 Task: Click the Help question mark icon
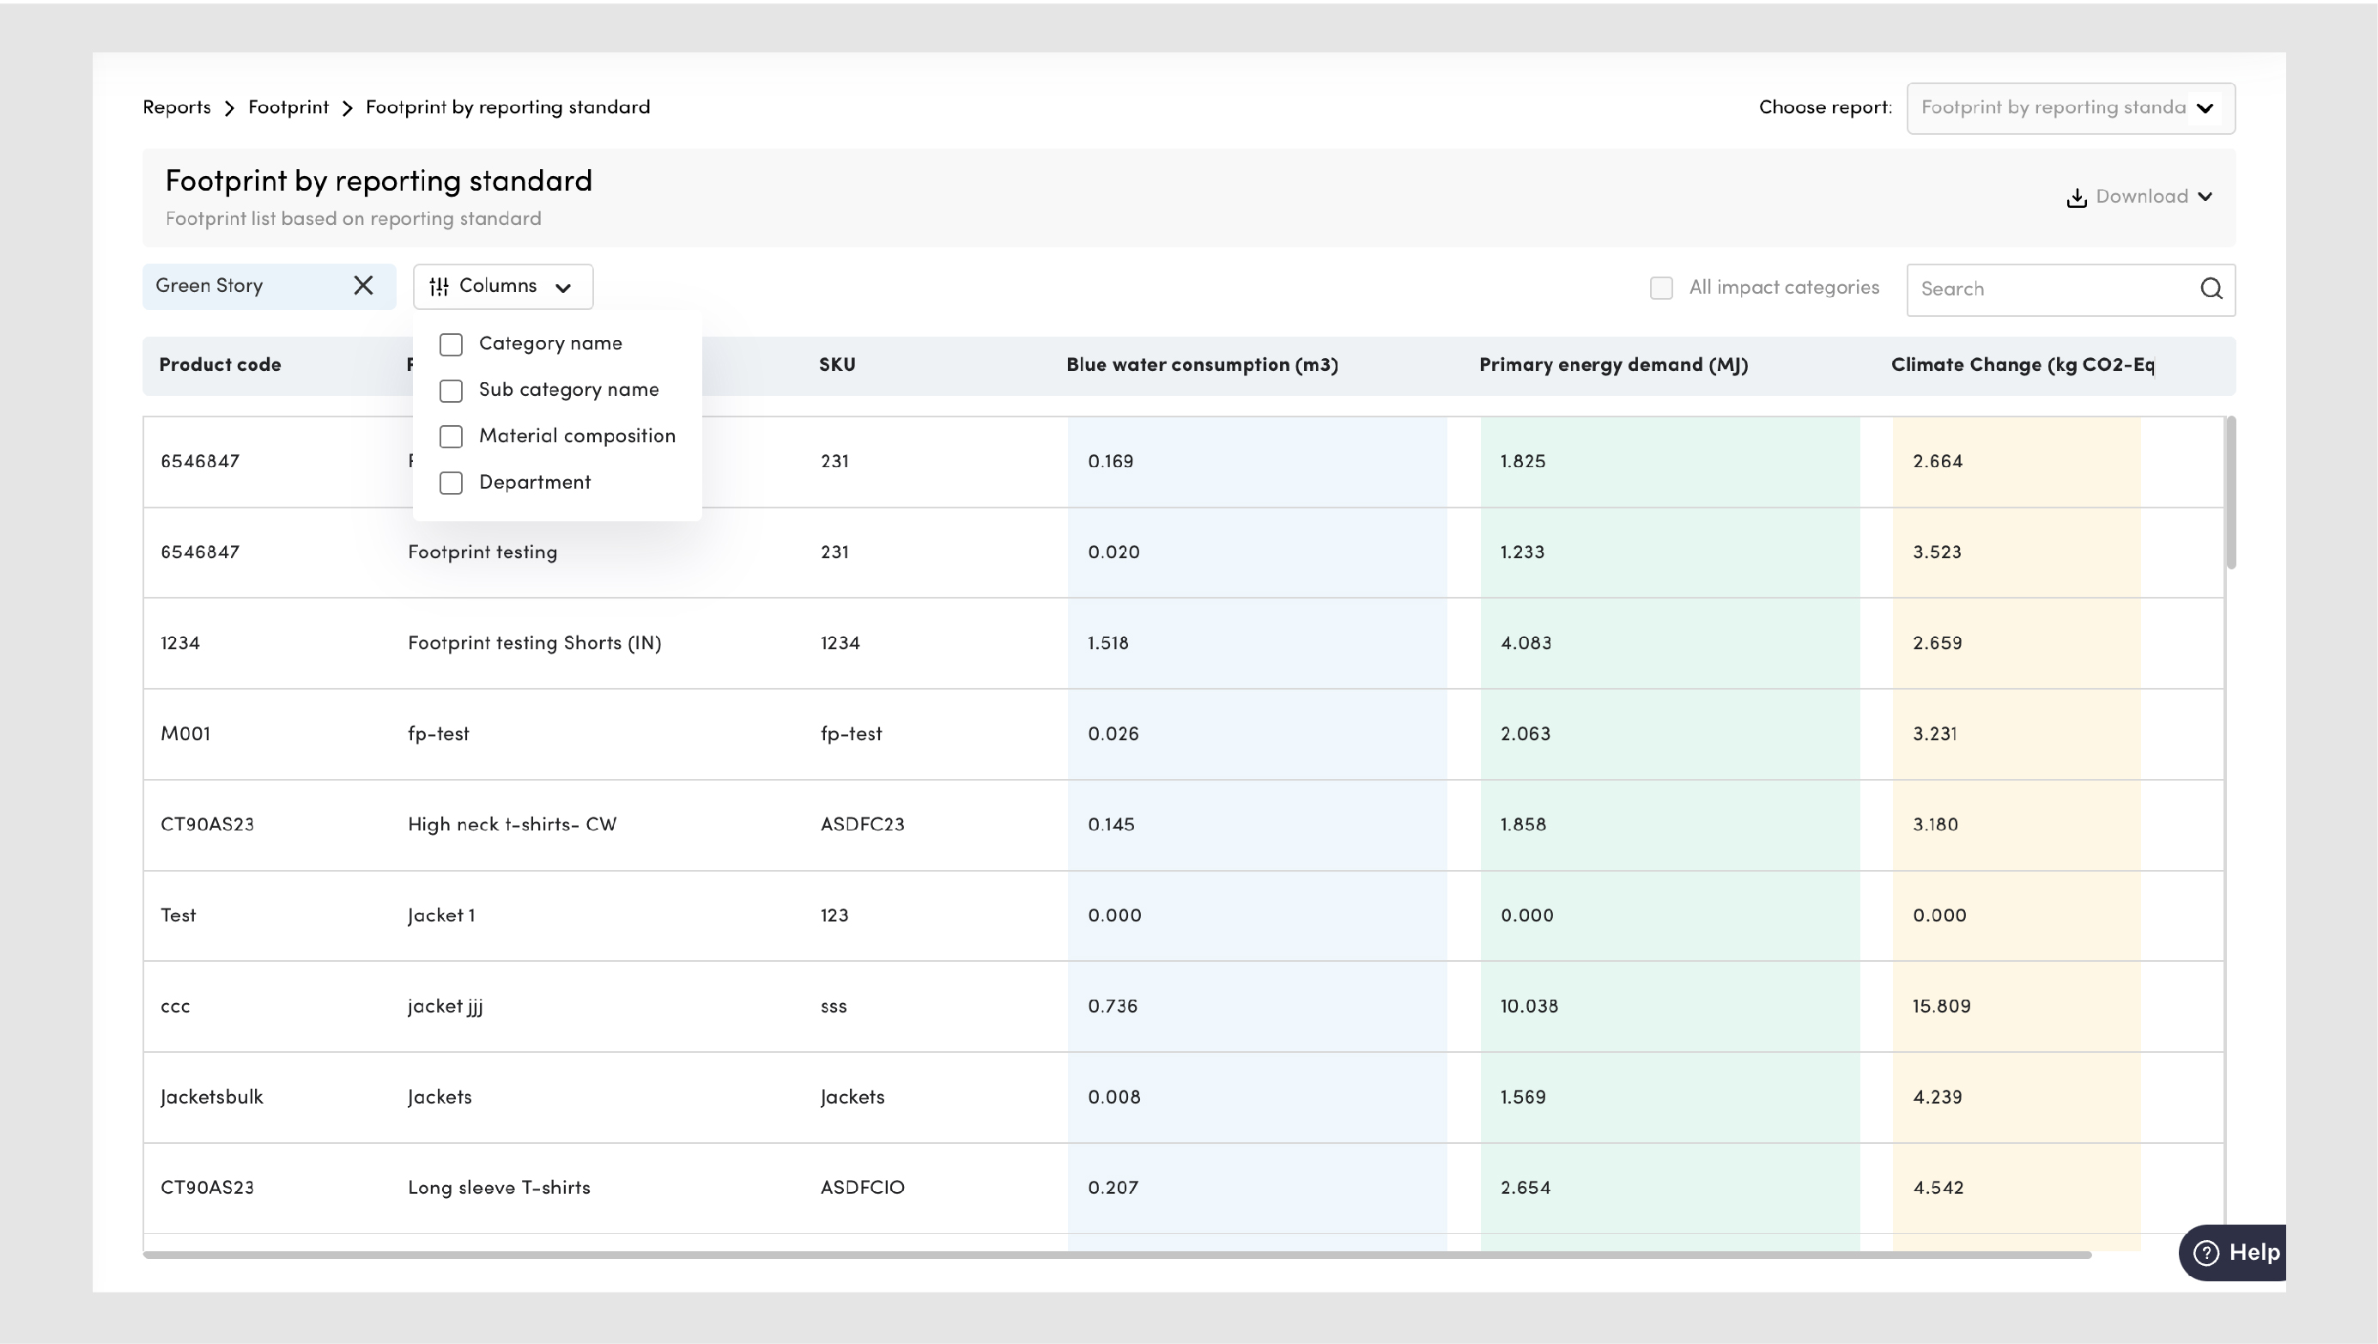tap(2206, 1254)
